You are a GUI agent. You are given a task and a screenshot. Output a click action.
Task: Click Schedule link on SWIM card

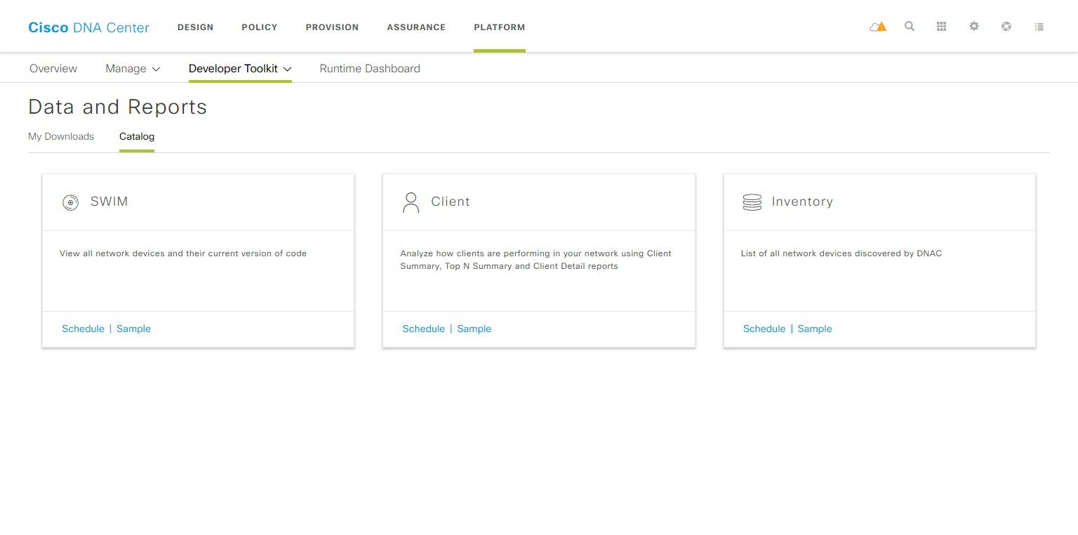point(83,329)
